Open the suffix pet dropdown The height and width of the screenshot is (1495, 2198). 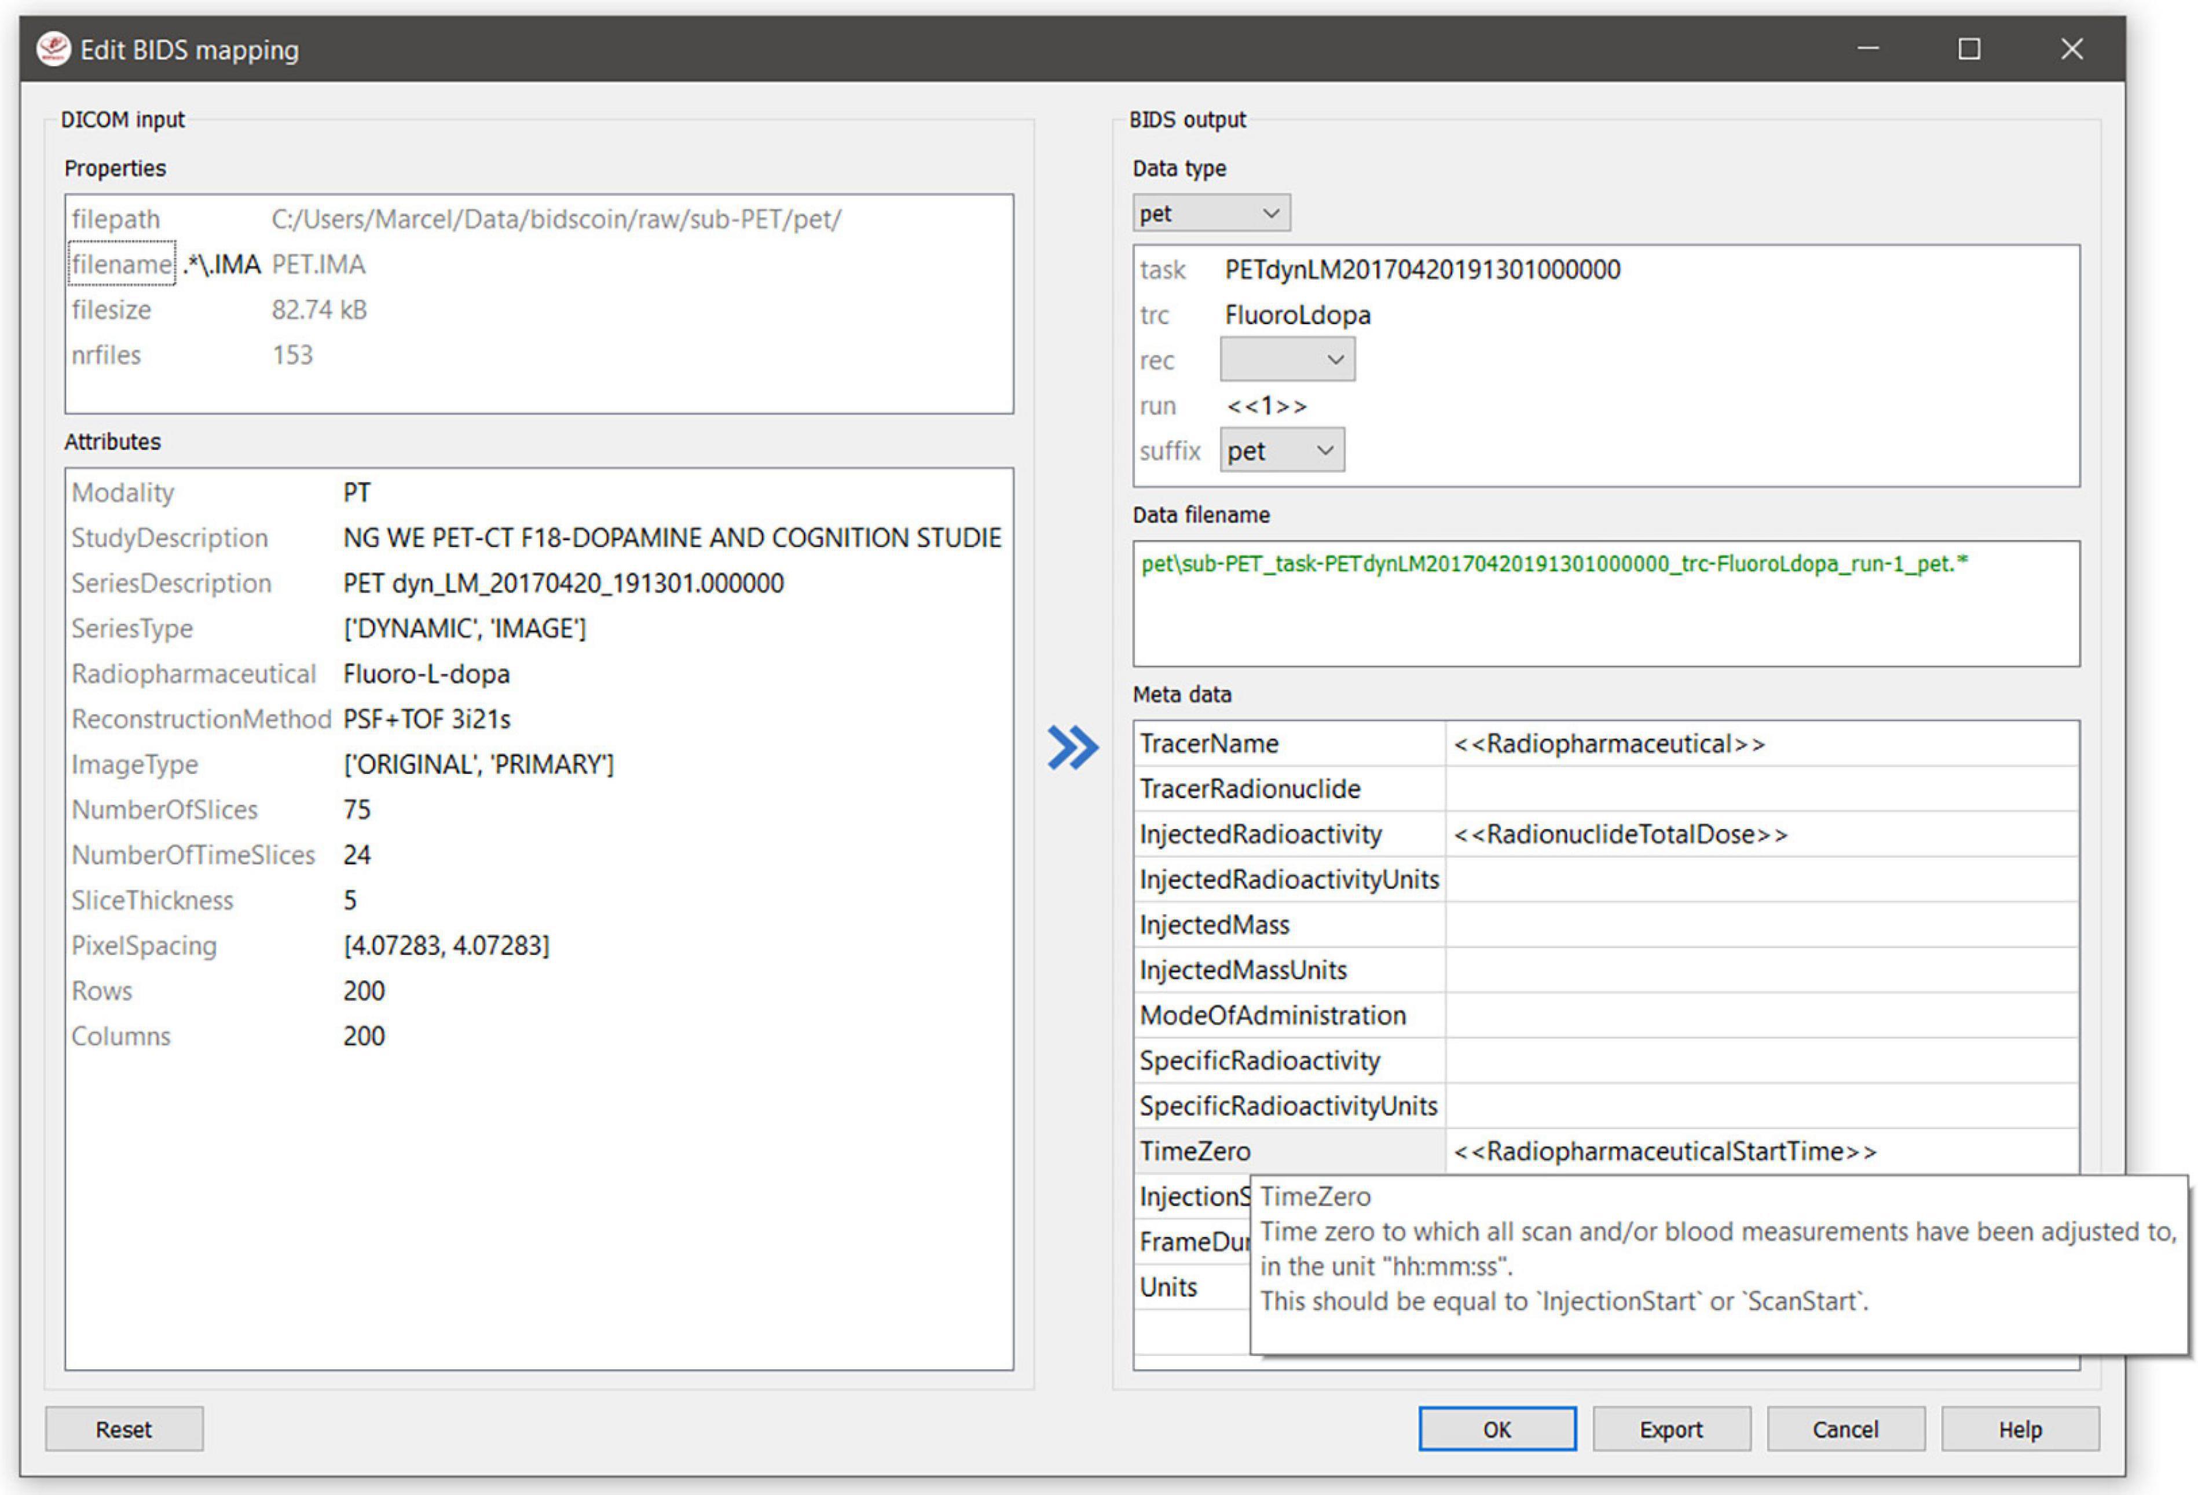click(1281, 450)
